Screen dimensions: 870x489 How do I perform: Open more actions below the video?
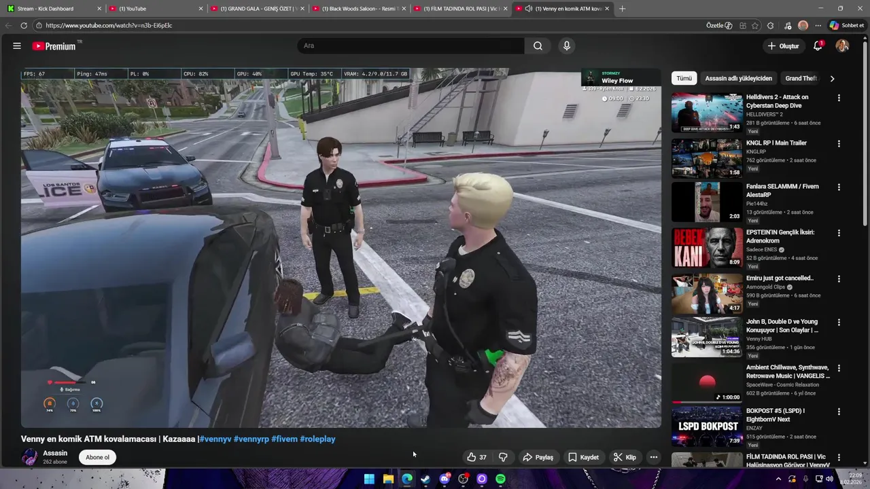click(653, 457)
